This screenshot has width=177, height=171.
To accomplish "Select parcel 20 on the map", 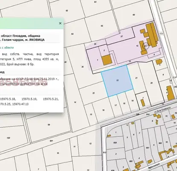I will coord(151,83).
